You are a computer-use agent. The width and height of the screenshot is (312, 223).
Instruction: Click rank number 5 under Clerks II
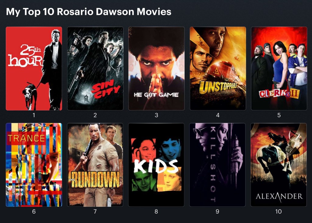(279, 115)
